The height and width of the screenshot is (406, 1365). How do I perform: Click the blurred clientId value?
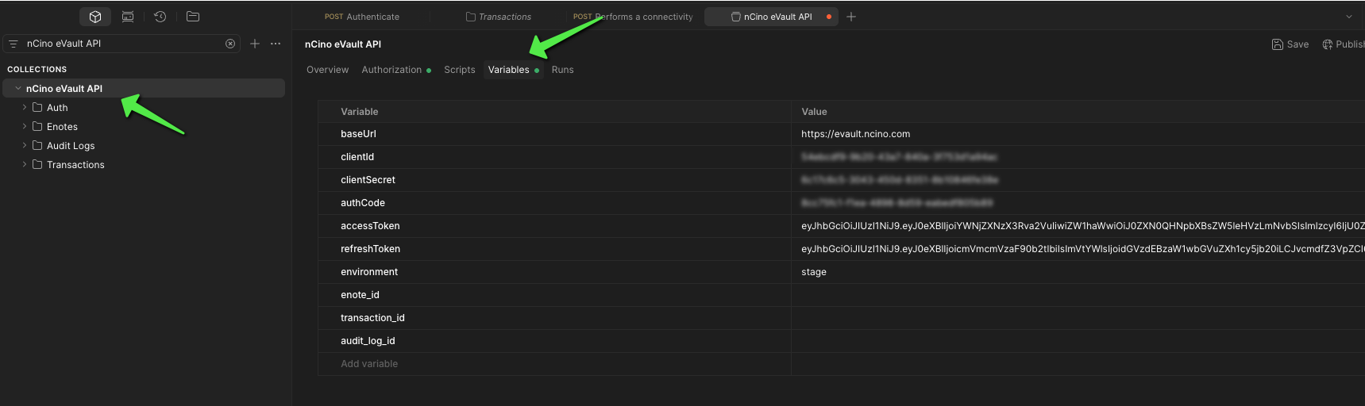point(899,157)
